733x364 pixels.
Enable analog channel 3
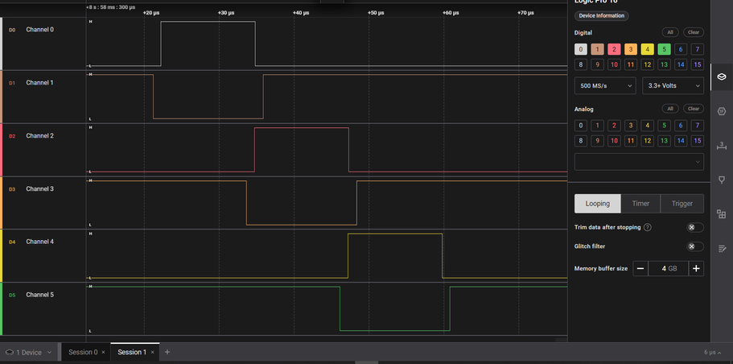(631, 126)
